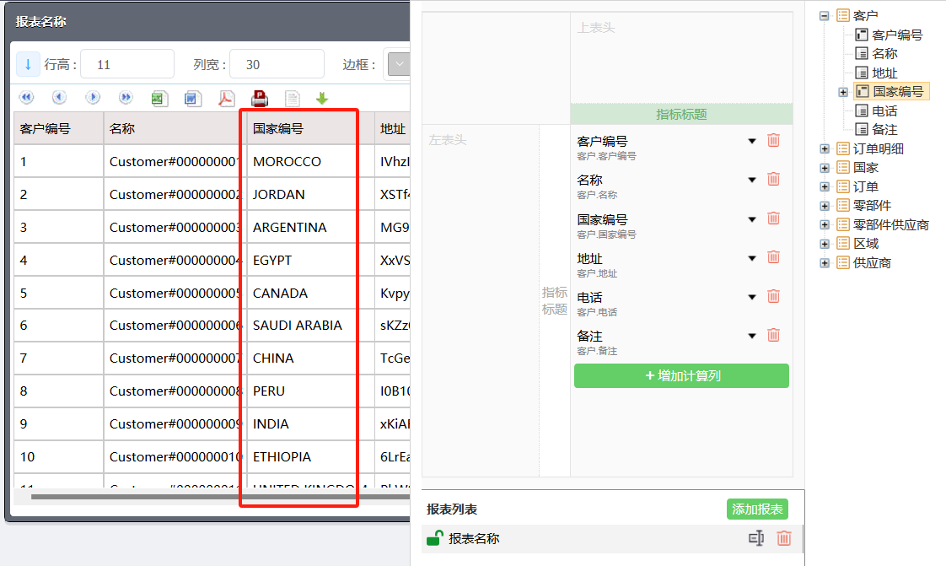The image size is (946, 566).
Task: Delete the 客户编号 indicator row
Action: pyautogui.click(x=773, y=141)
